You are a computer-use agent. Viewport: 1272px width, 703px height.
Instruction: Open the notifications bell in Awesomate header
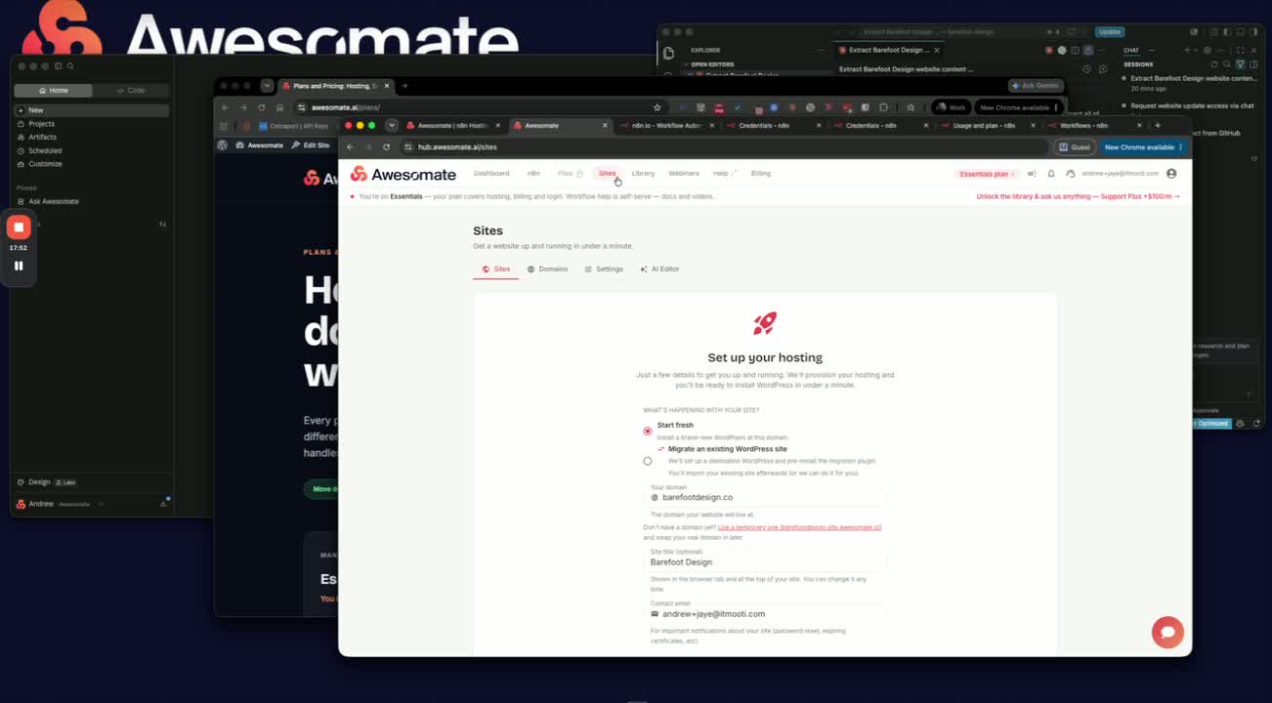(x=1051, y=174)
